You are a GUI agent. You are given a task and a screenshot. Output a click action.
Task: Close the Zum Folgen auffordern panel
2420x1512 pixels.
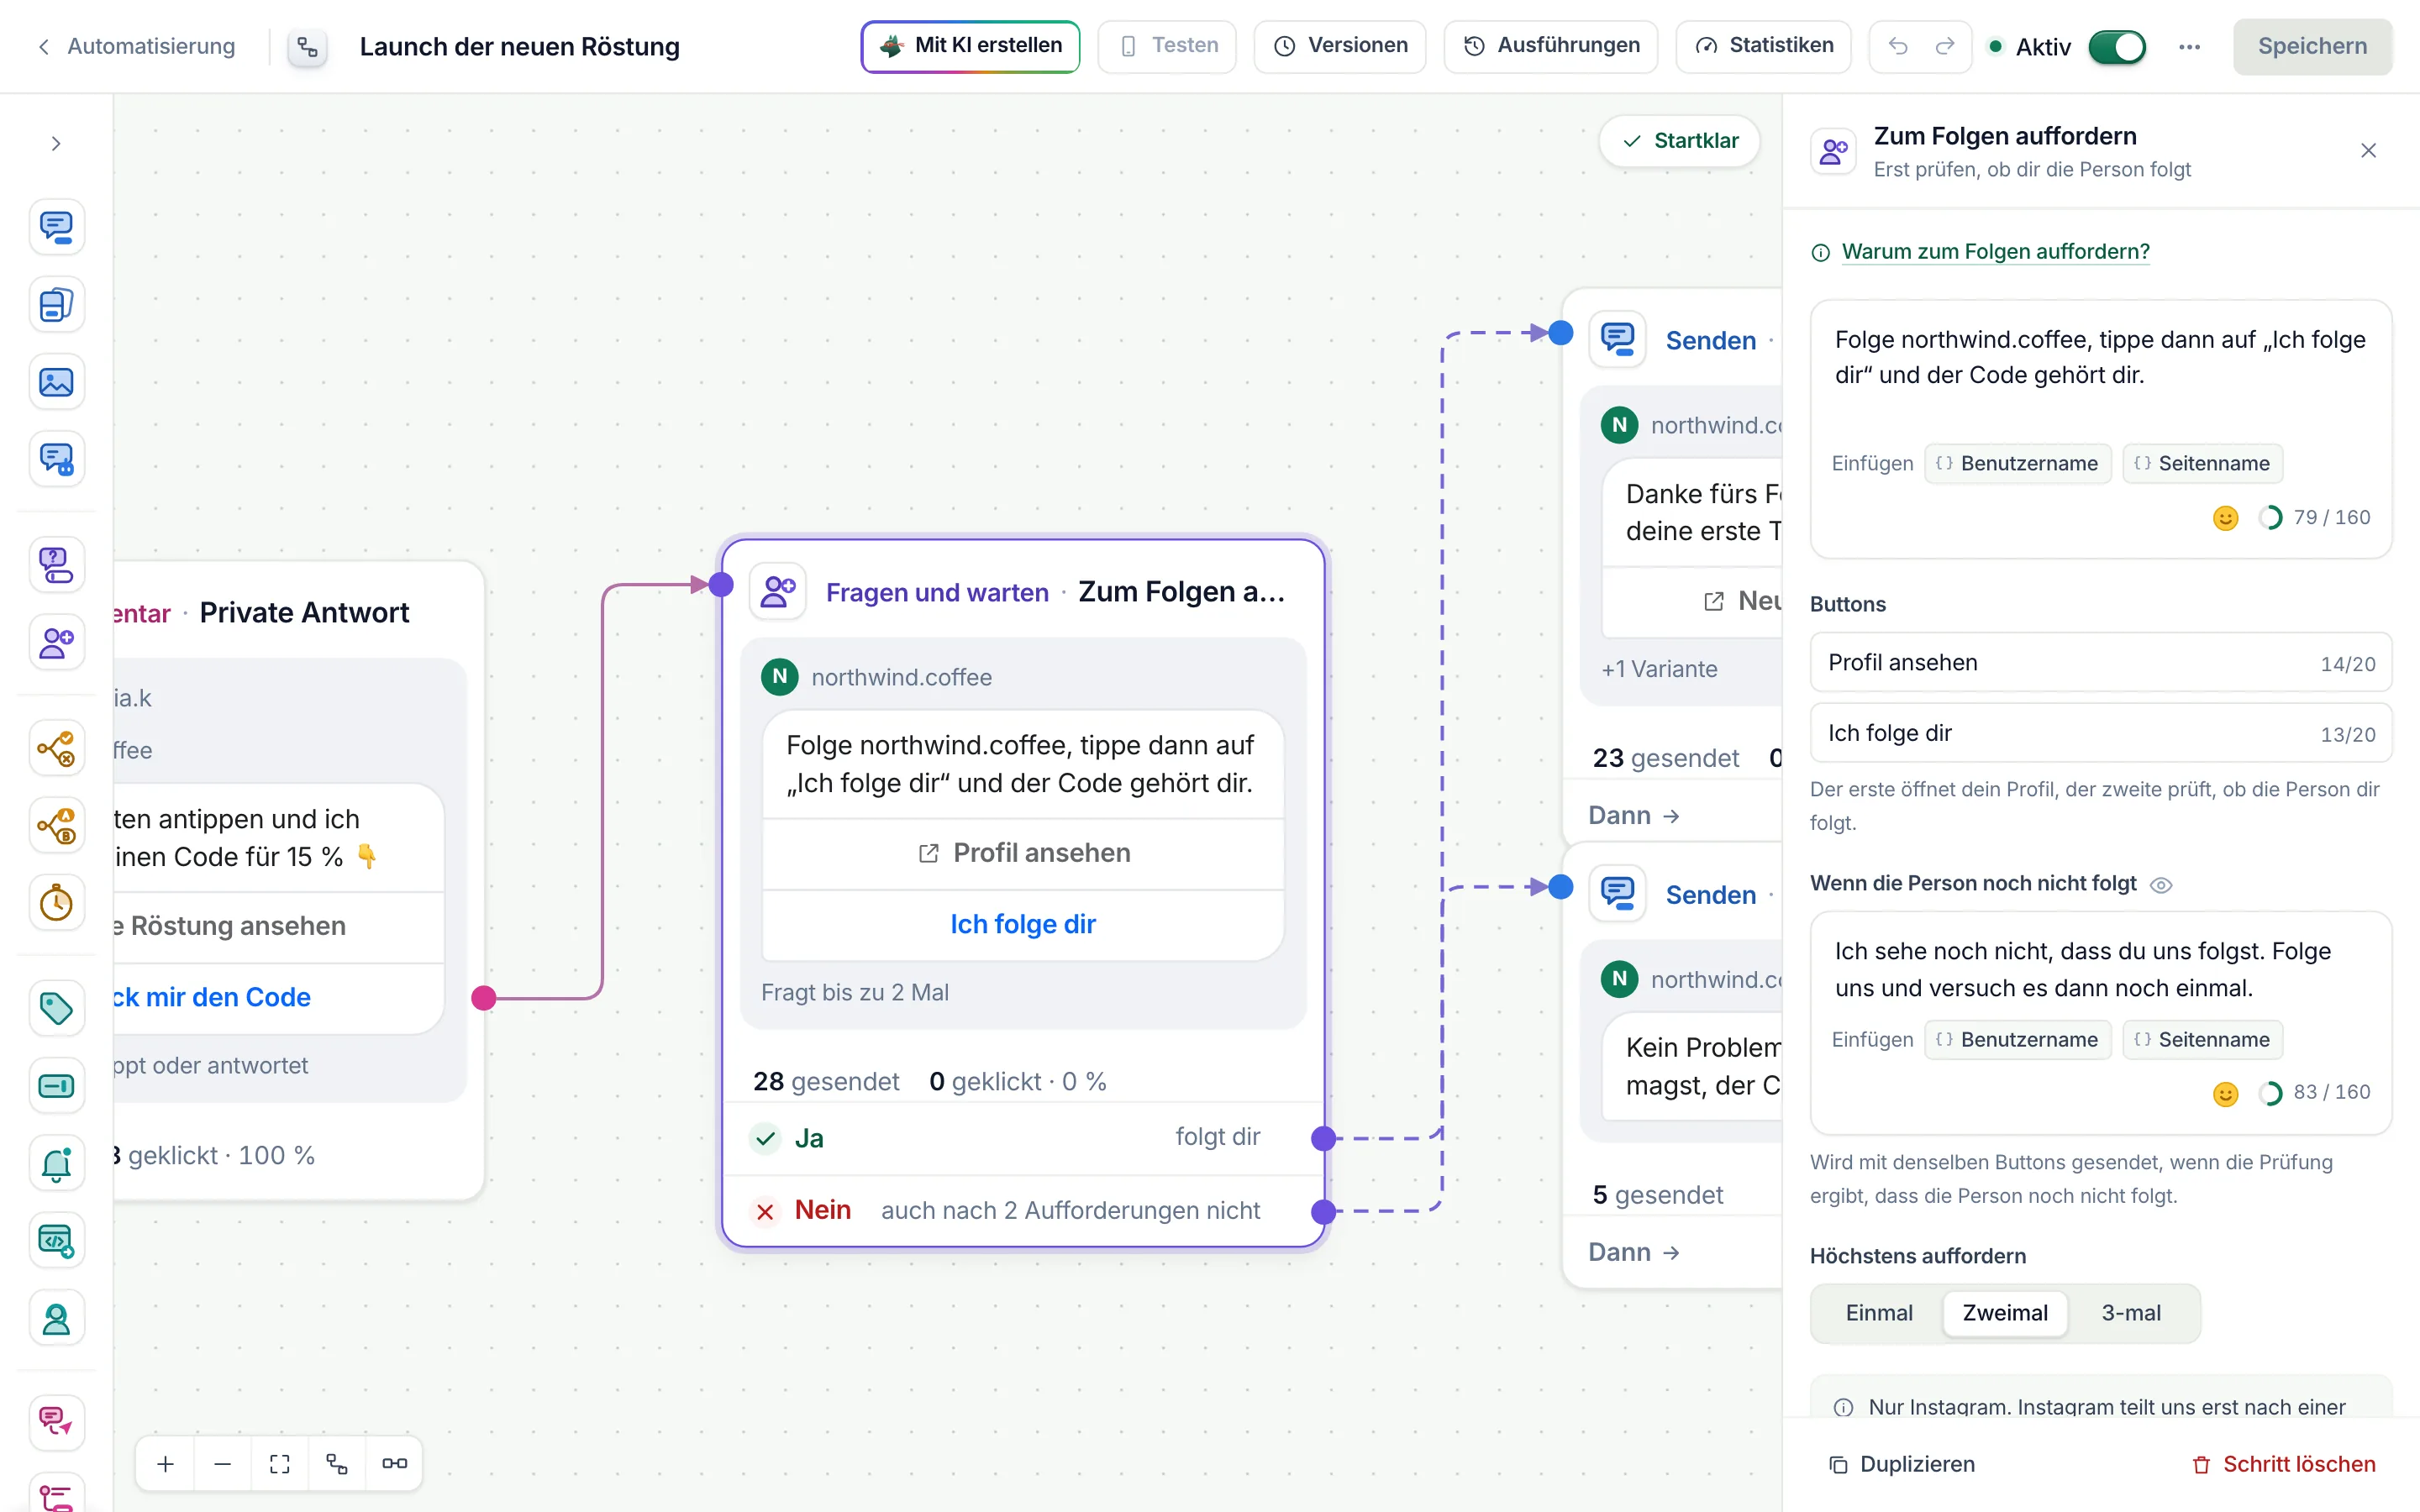(x=2368, y=151)
